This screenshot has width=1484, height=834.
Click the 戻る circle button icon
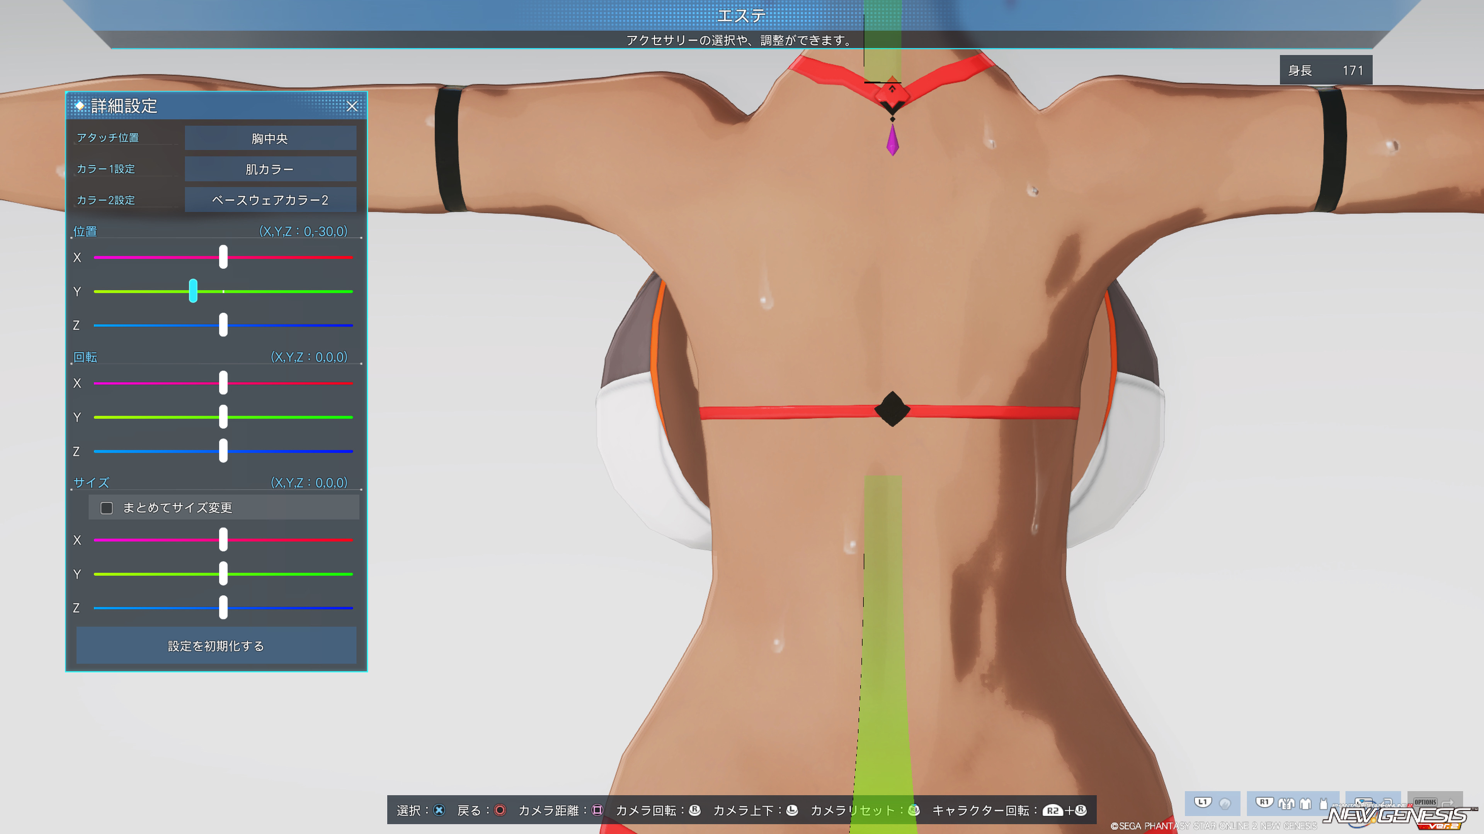tap(499, 810)
